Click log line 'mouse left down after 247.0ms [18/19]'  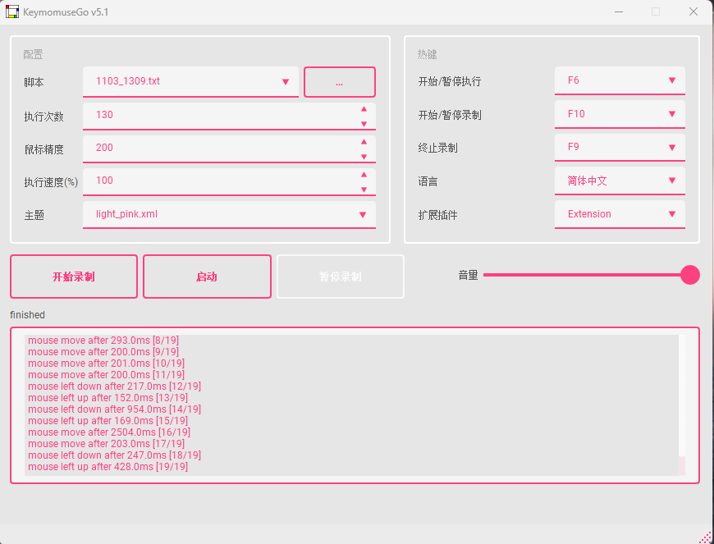[114, 455]
